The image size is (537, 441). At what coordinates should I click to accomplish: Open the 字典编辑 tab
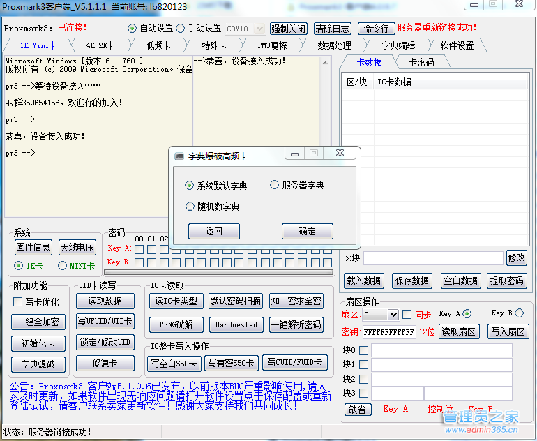[x=398, y=45]
